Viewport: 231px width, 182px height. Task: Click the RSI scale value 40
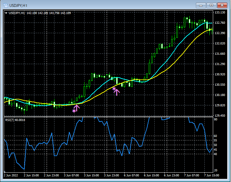tap(215, 154)
